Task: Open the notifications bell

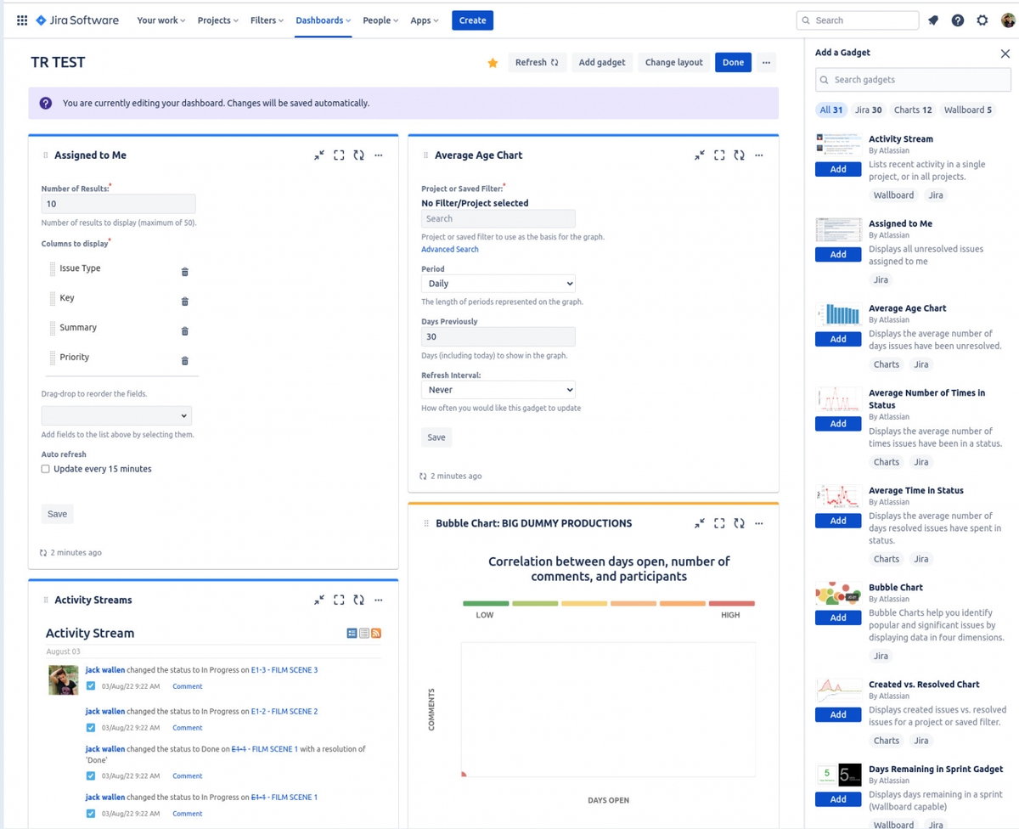Action: click(932, 20)
